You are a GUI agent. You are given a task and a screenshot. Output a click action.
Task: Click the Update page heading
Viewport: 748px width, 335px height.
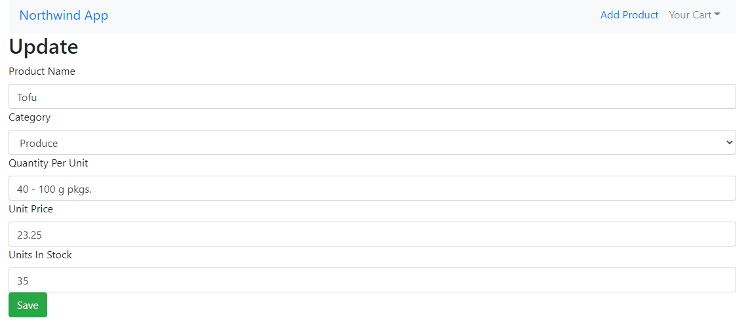[x=43, y=47]
